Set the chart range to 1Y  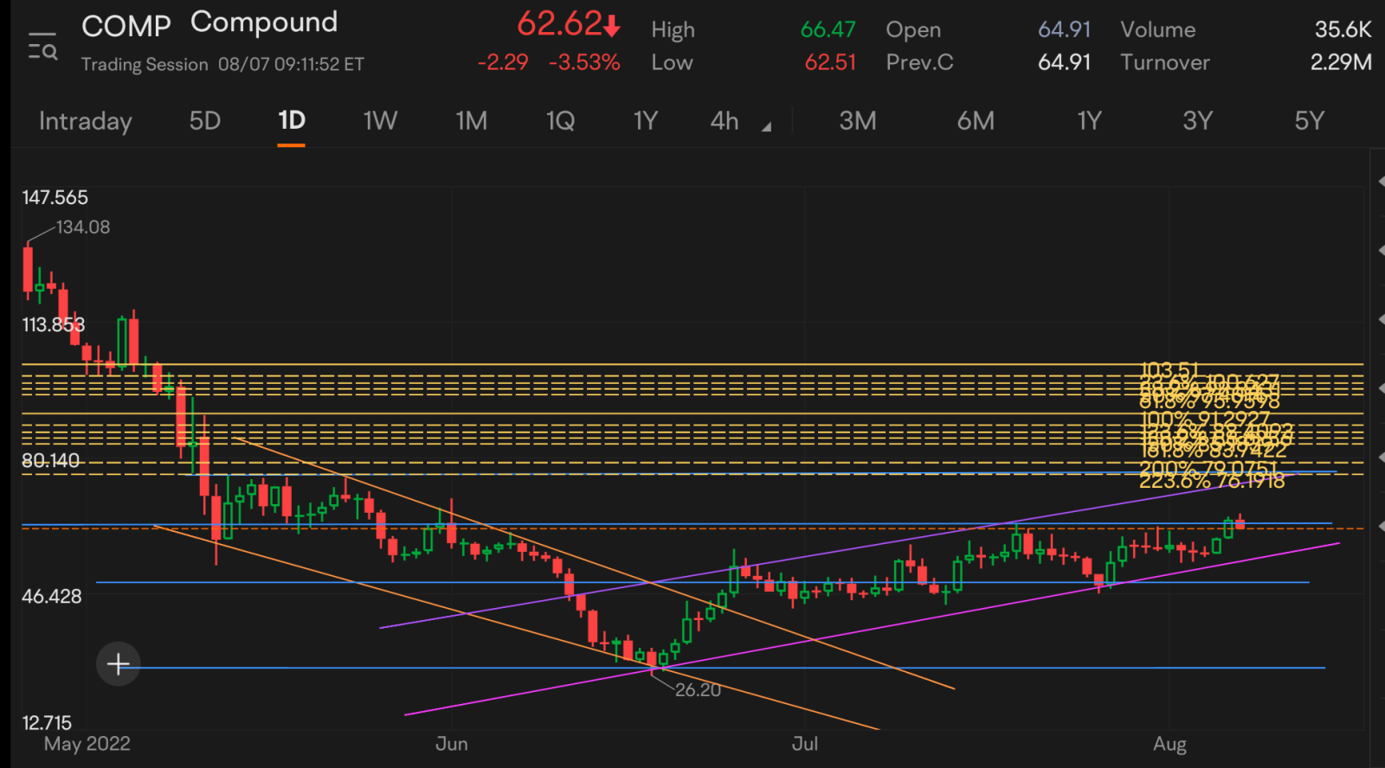click(x=1089, y=121)
